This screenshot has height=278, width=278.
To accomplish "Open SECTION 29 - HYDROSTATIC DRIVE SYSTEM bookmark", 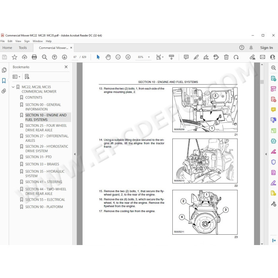I will coord(46,149).
